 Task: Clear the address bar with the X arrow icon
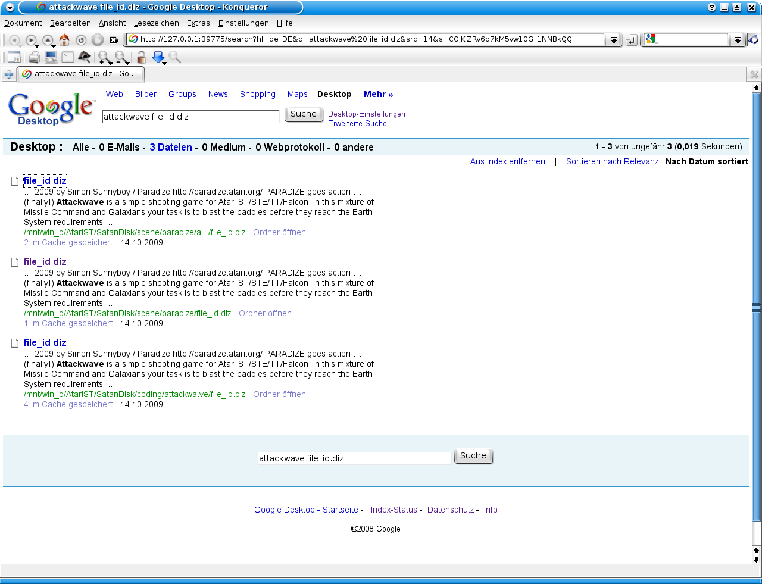point(114,40)
